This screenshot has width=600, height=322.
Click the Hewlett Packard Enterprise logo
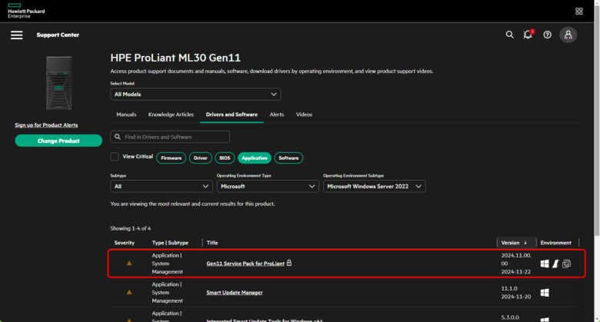click(x=26, y=11)
